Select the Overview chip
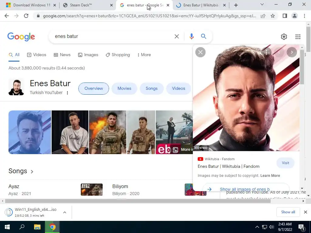The width and height of the screenshot is (311, 233). 94,89
